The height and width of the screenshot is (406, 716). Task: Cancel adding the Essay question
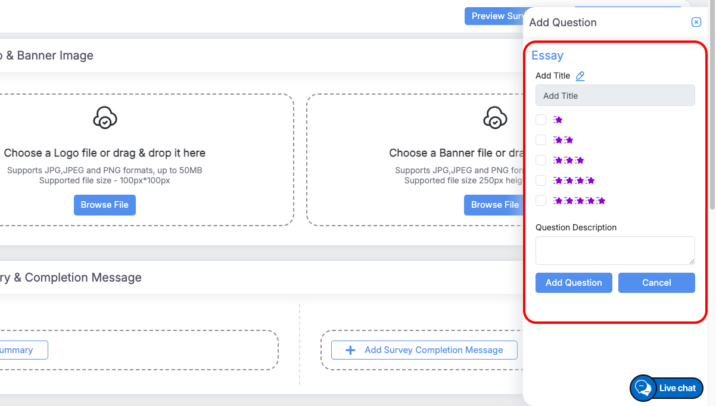(656, 283)
